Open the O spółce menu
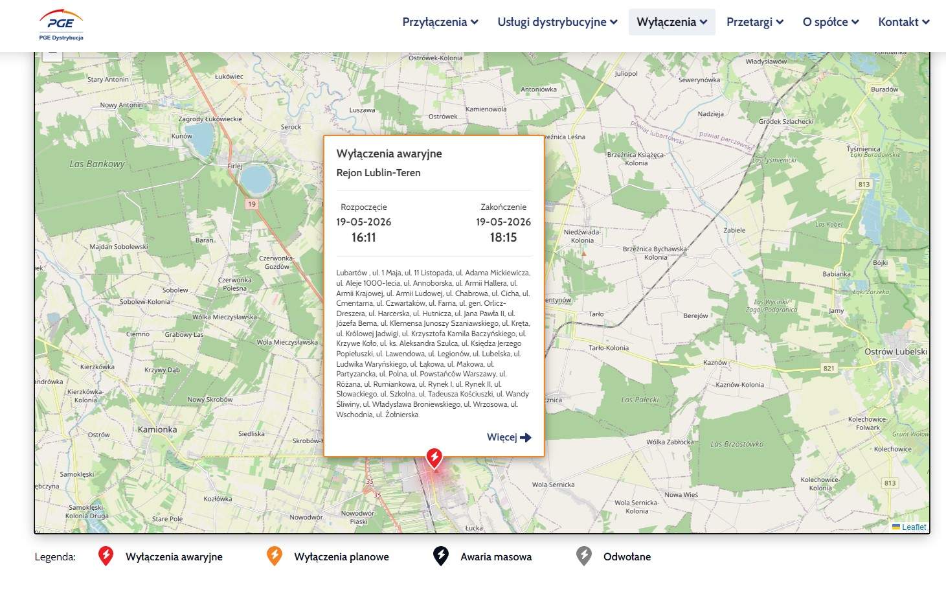The image size is (946, 596). click(x=831, y=22)
